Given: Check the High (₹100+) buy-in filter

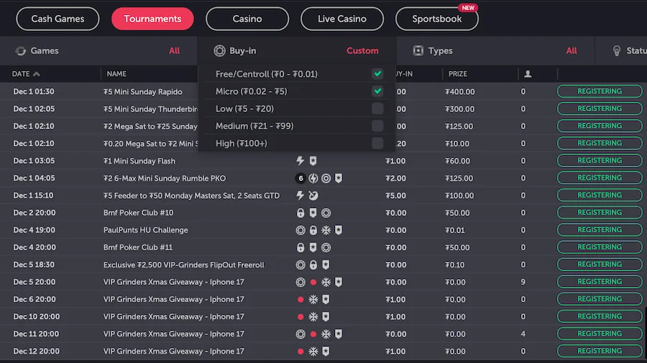Looking at the screenshot, I should [377, 143].
